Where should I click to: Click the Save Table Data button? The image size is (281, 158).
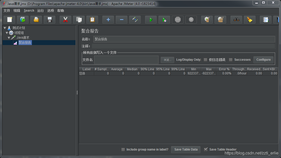tap(186, 150)
